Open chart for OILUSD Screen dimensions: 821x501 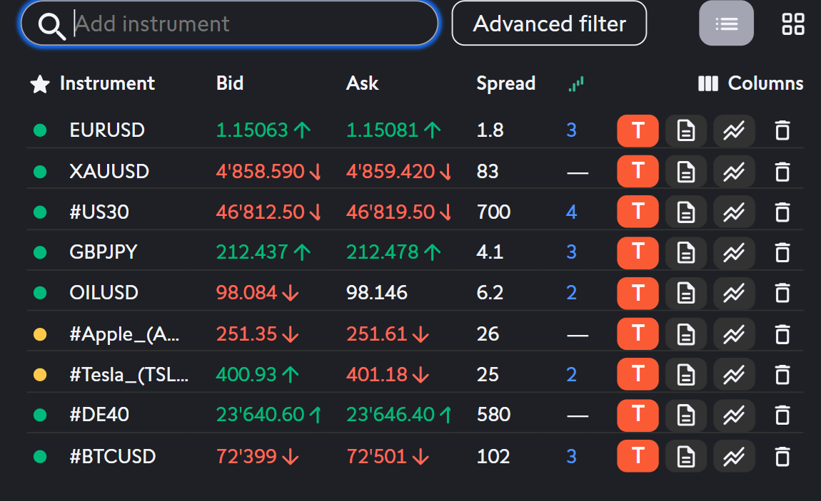(x=734, y=293)
